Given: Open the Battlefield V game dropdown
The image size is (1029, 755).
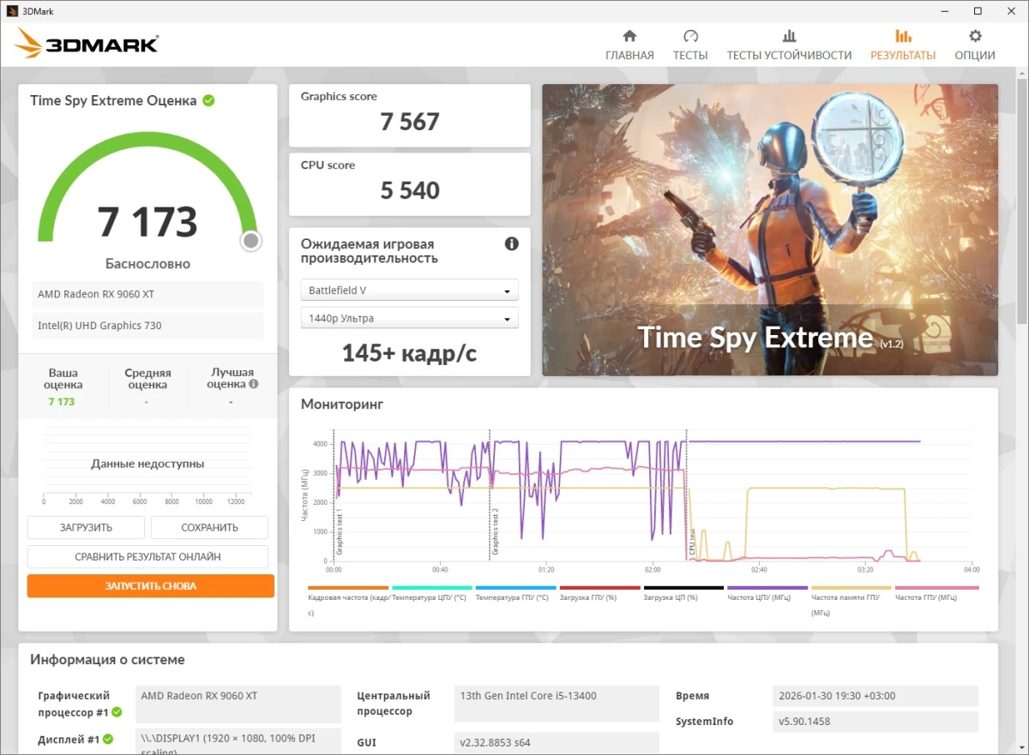Looking at the screenshot, I should point(410,291).
